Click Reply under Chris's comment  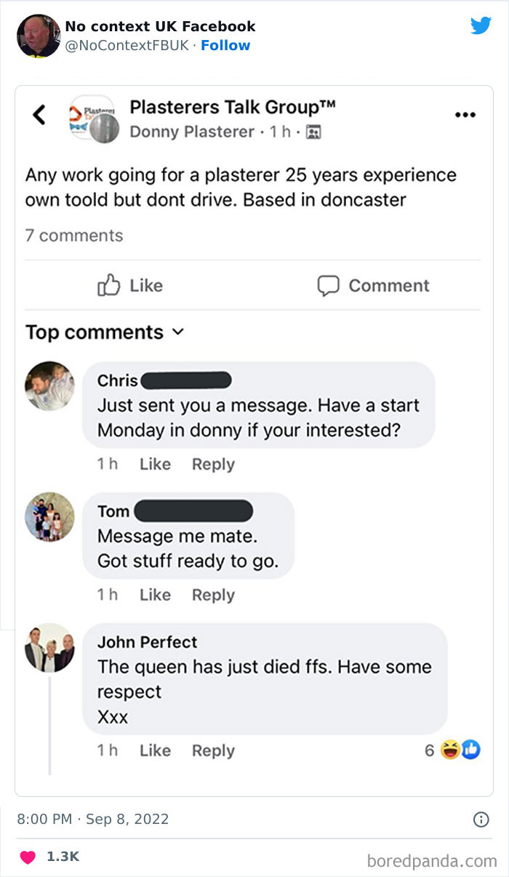[213, 463]
